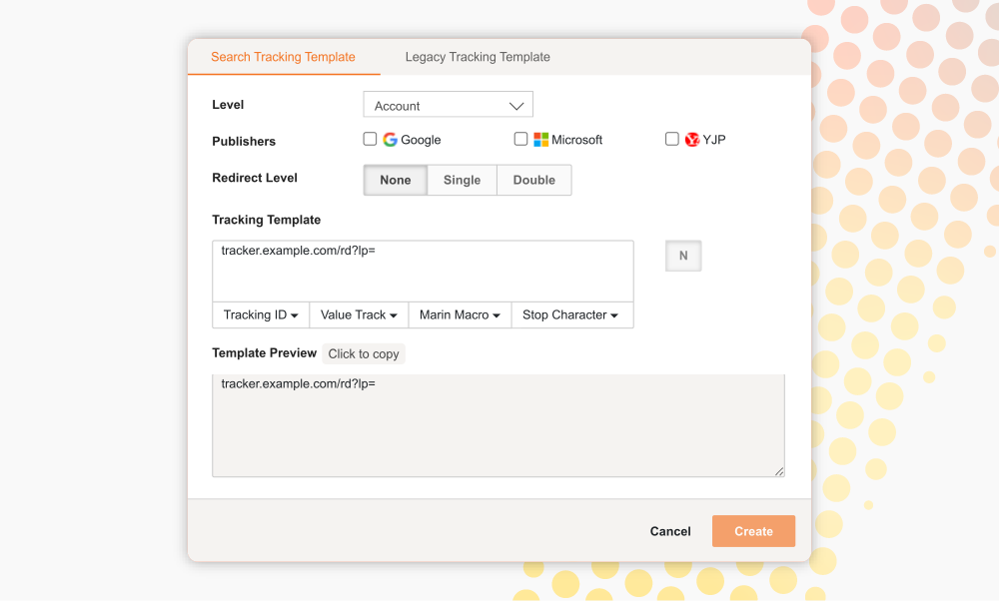
Task: Click the Google logo icon
Action: click(x=390, y=140)
